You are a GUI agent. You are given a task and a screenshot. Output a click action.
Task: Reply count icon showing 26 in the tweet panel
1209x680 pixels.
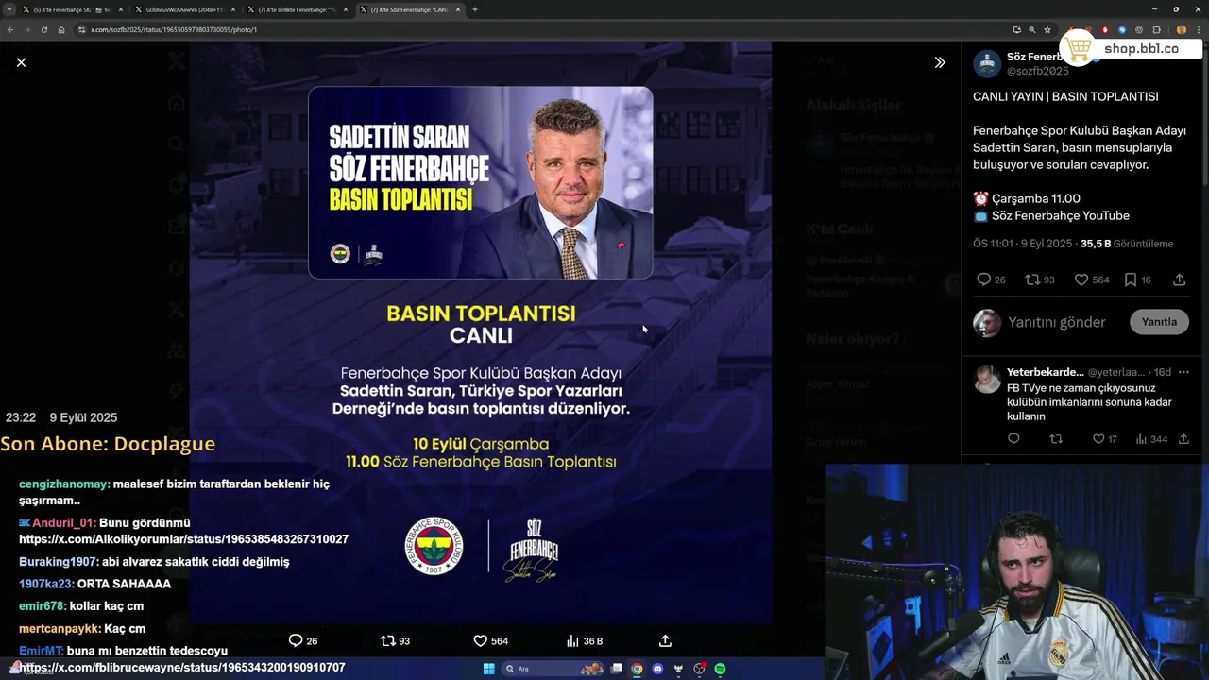(983, 280)
